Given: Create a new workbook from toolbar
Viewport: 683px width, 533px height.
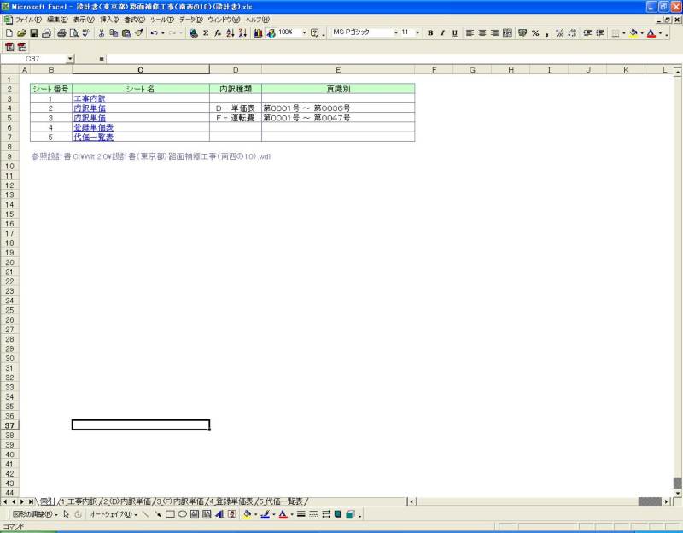Looking at the screenshot, I should [x=9, y=33].
